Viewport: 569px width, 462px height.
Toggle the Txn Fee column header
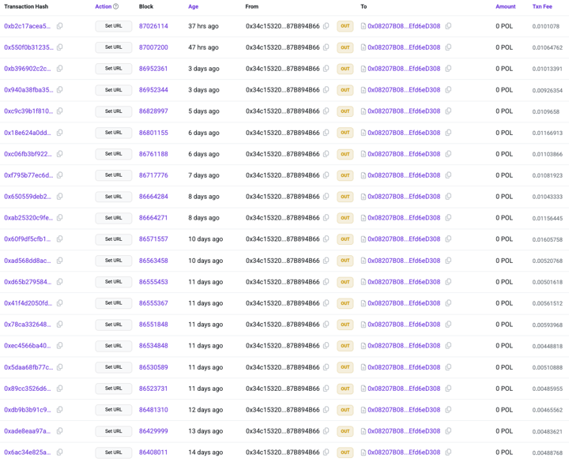click(542, 6)
